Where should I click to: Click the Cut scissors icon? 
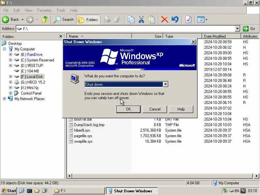coord(141,19)
